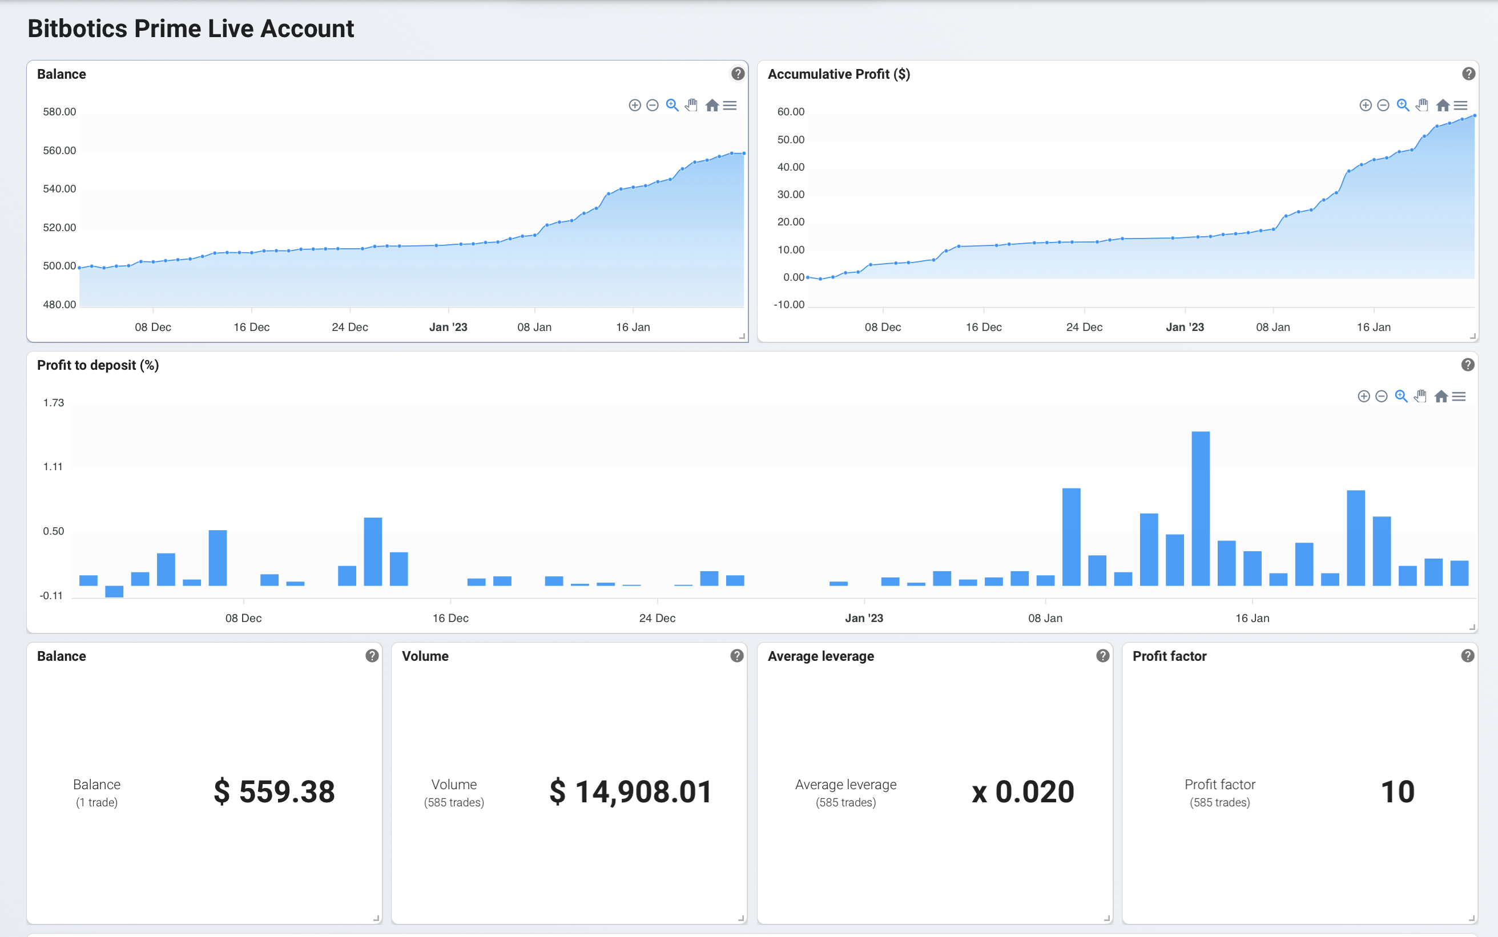1498x937 pixels.
Task: Click the $ 14,908.01 volume value
Action: pyautogui.click(x=631, y=792)
